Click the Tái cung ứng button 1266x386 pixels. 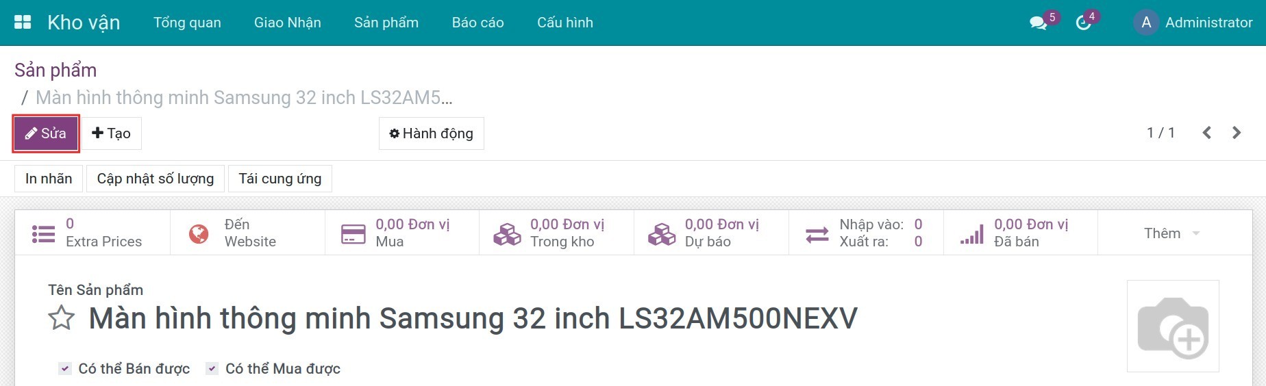[280, 179]
